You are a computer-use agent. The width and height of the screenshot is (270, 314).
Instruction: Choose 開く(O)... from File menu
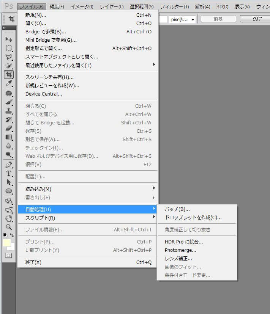point(88,24)
